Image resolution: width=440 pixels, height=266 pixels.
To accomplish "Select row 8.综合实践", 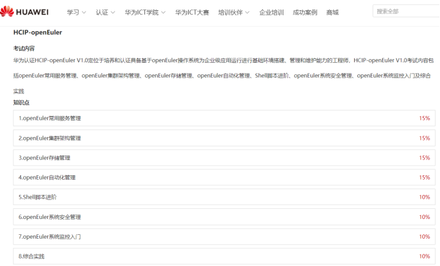I will click(224, 256).
